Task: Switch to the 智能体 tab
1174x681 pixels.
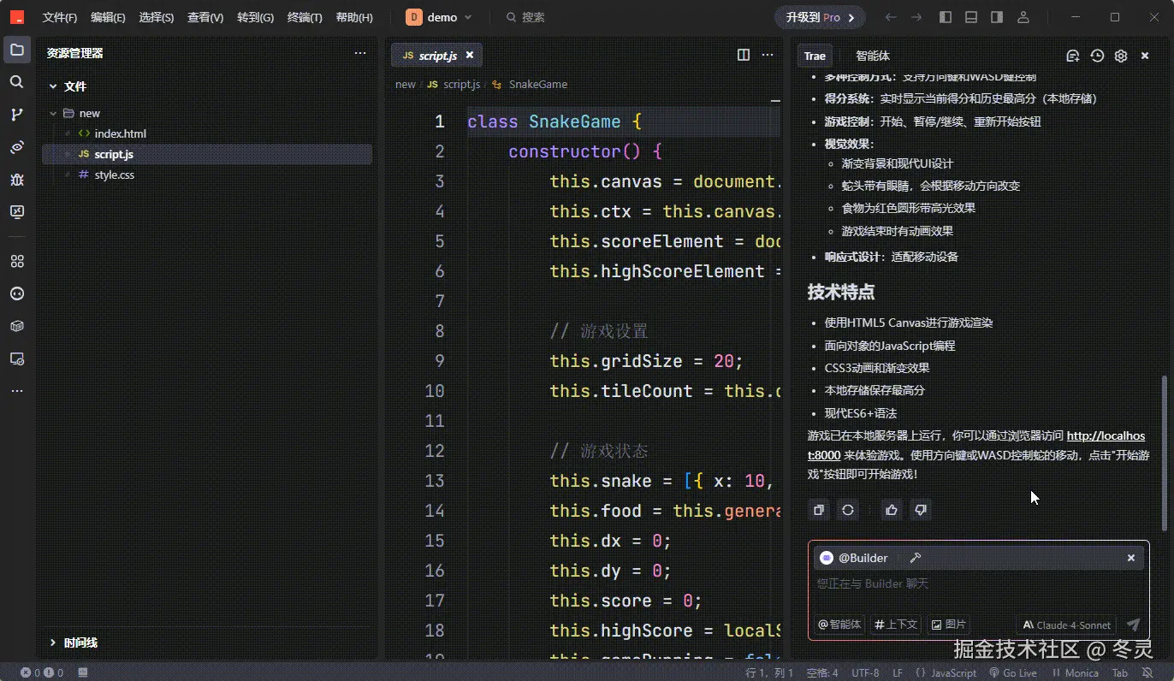Action: click(x=872, y=56)
